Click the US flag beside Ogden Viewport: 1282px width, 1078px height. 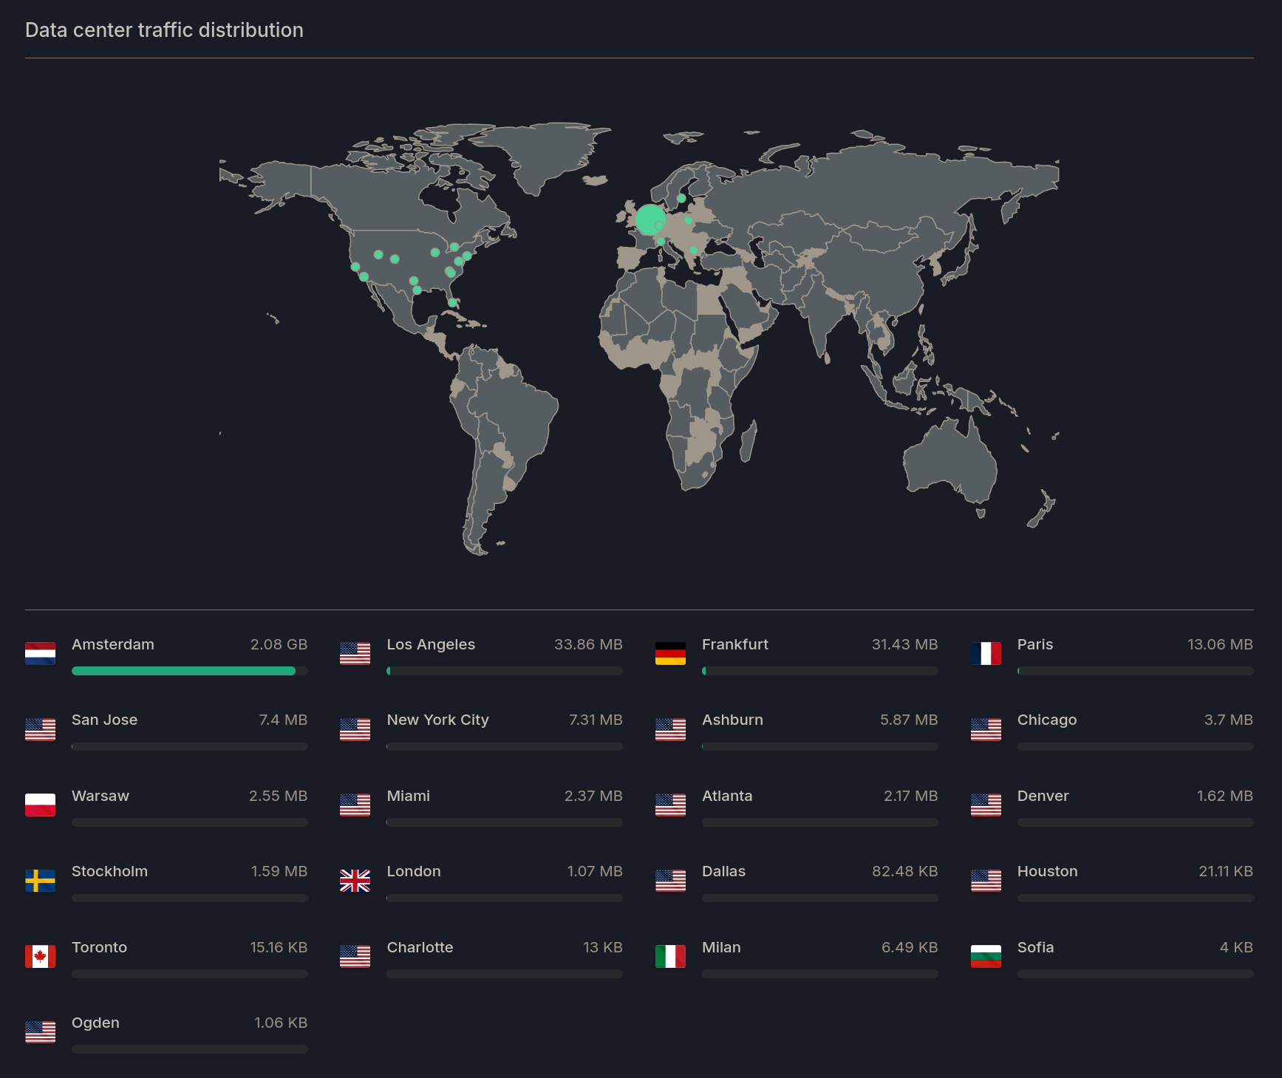pyautogui.click(x=40, y=1032)
